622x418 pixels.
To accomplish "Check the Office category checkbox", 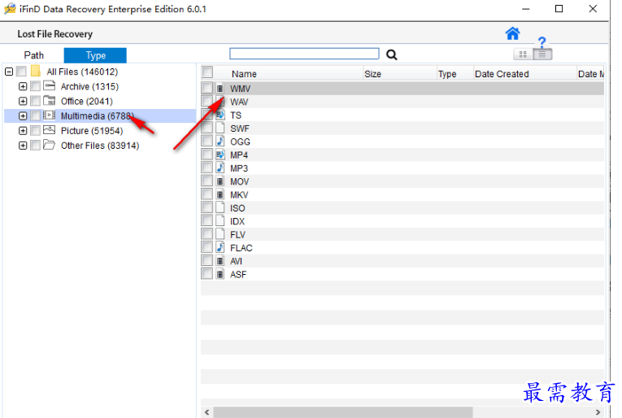I will click(x=35, y=101).
